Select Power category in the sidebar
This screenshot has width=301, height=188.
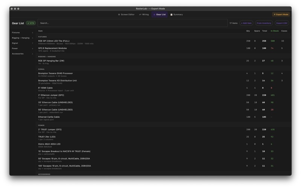pyautogui.click(x=23, y=49)
